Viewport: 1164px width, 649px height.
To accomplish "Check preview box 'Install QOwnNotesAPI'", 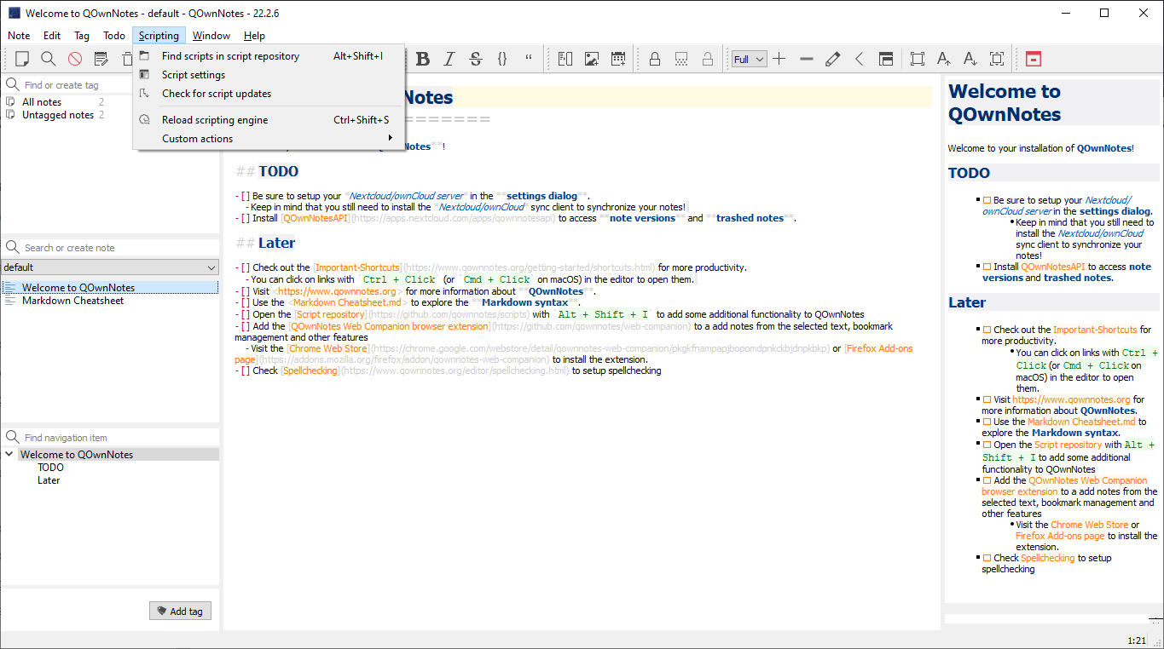I will pyautogui.click(x=987, y=267).
